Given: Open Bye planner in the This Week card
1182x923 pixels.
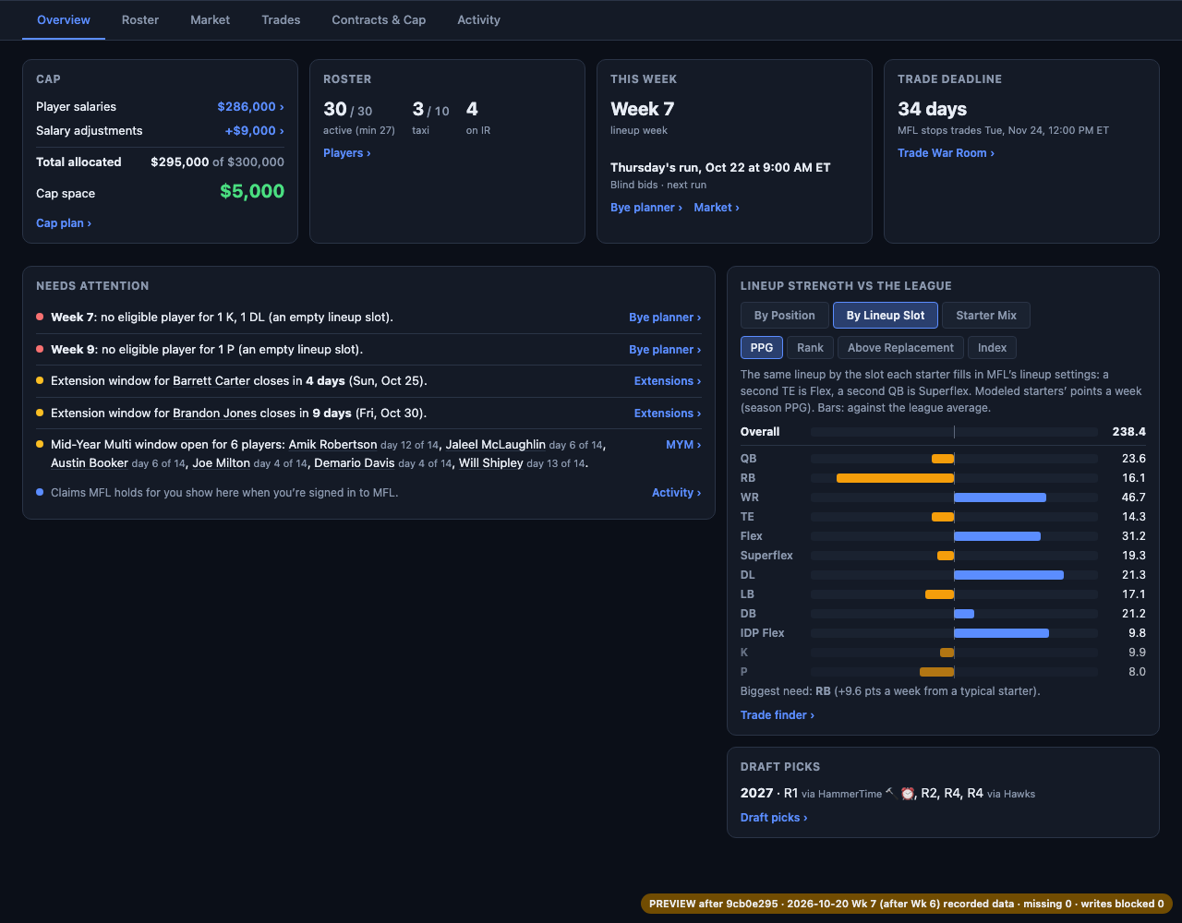Looking at the screenshot, I should click(646, 208).
